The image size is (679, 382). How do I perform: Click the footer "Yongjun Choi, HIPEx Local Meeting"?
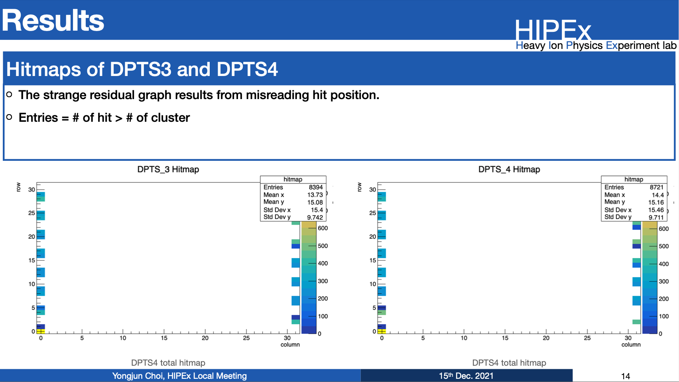179,376
